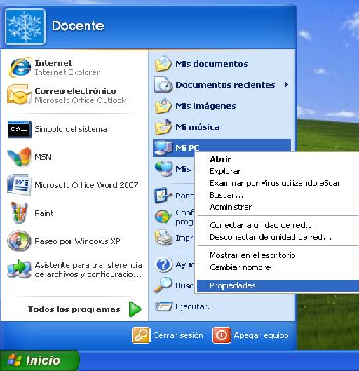Click the MSN label text
The height and width of the screenshot is (371, 359).
(x=43, y=157)
